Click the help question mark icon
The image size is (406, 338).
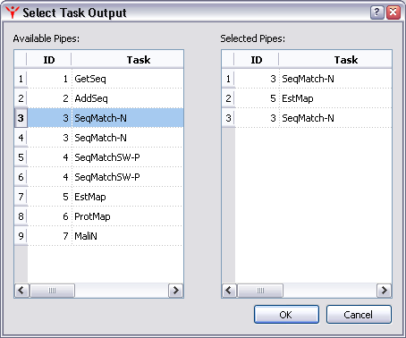377,13
